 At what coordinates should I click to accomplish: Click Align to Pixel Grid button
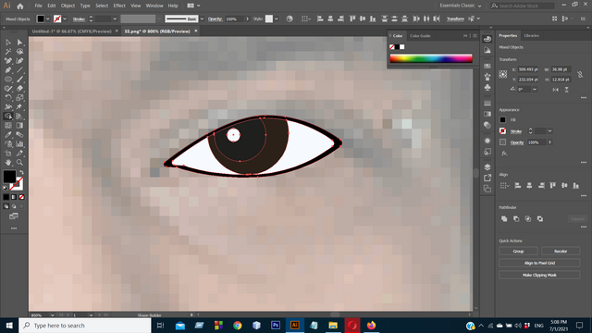539,263
